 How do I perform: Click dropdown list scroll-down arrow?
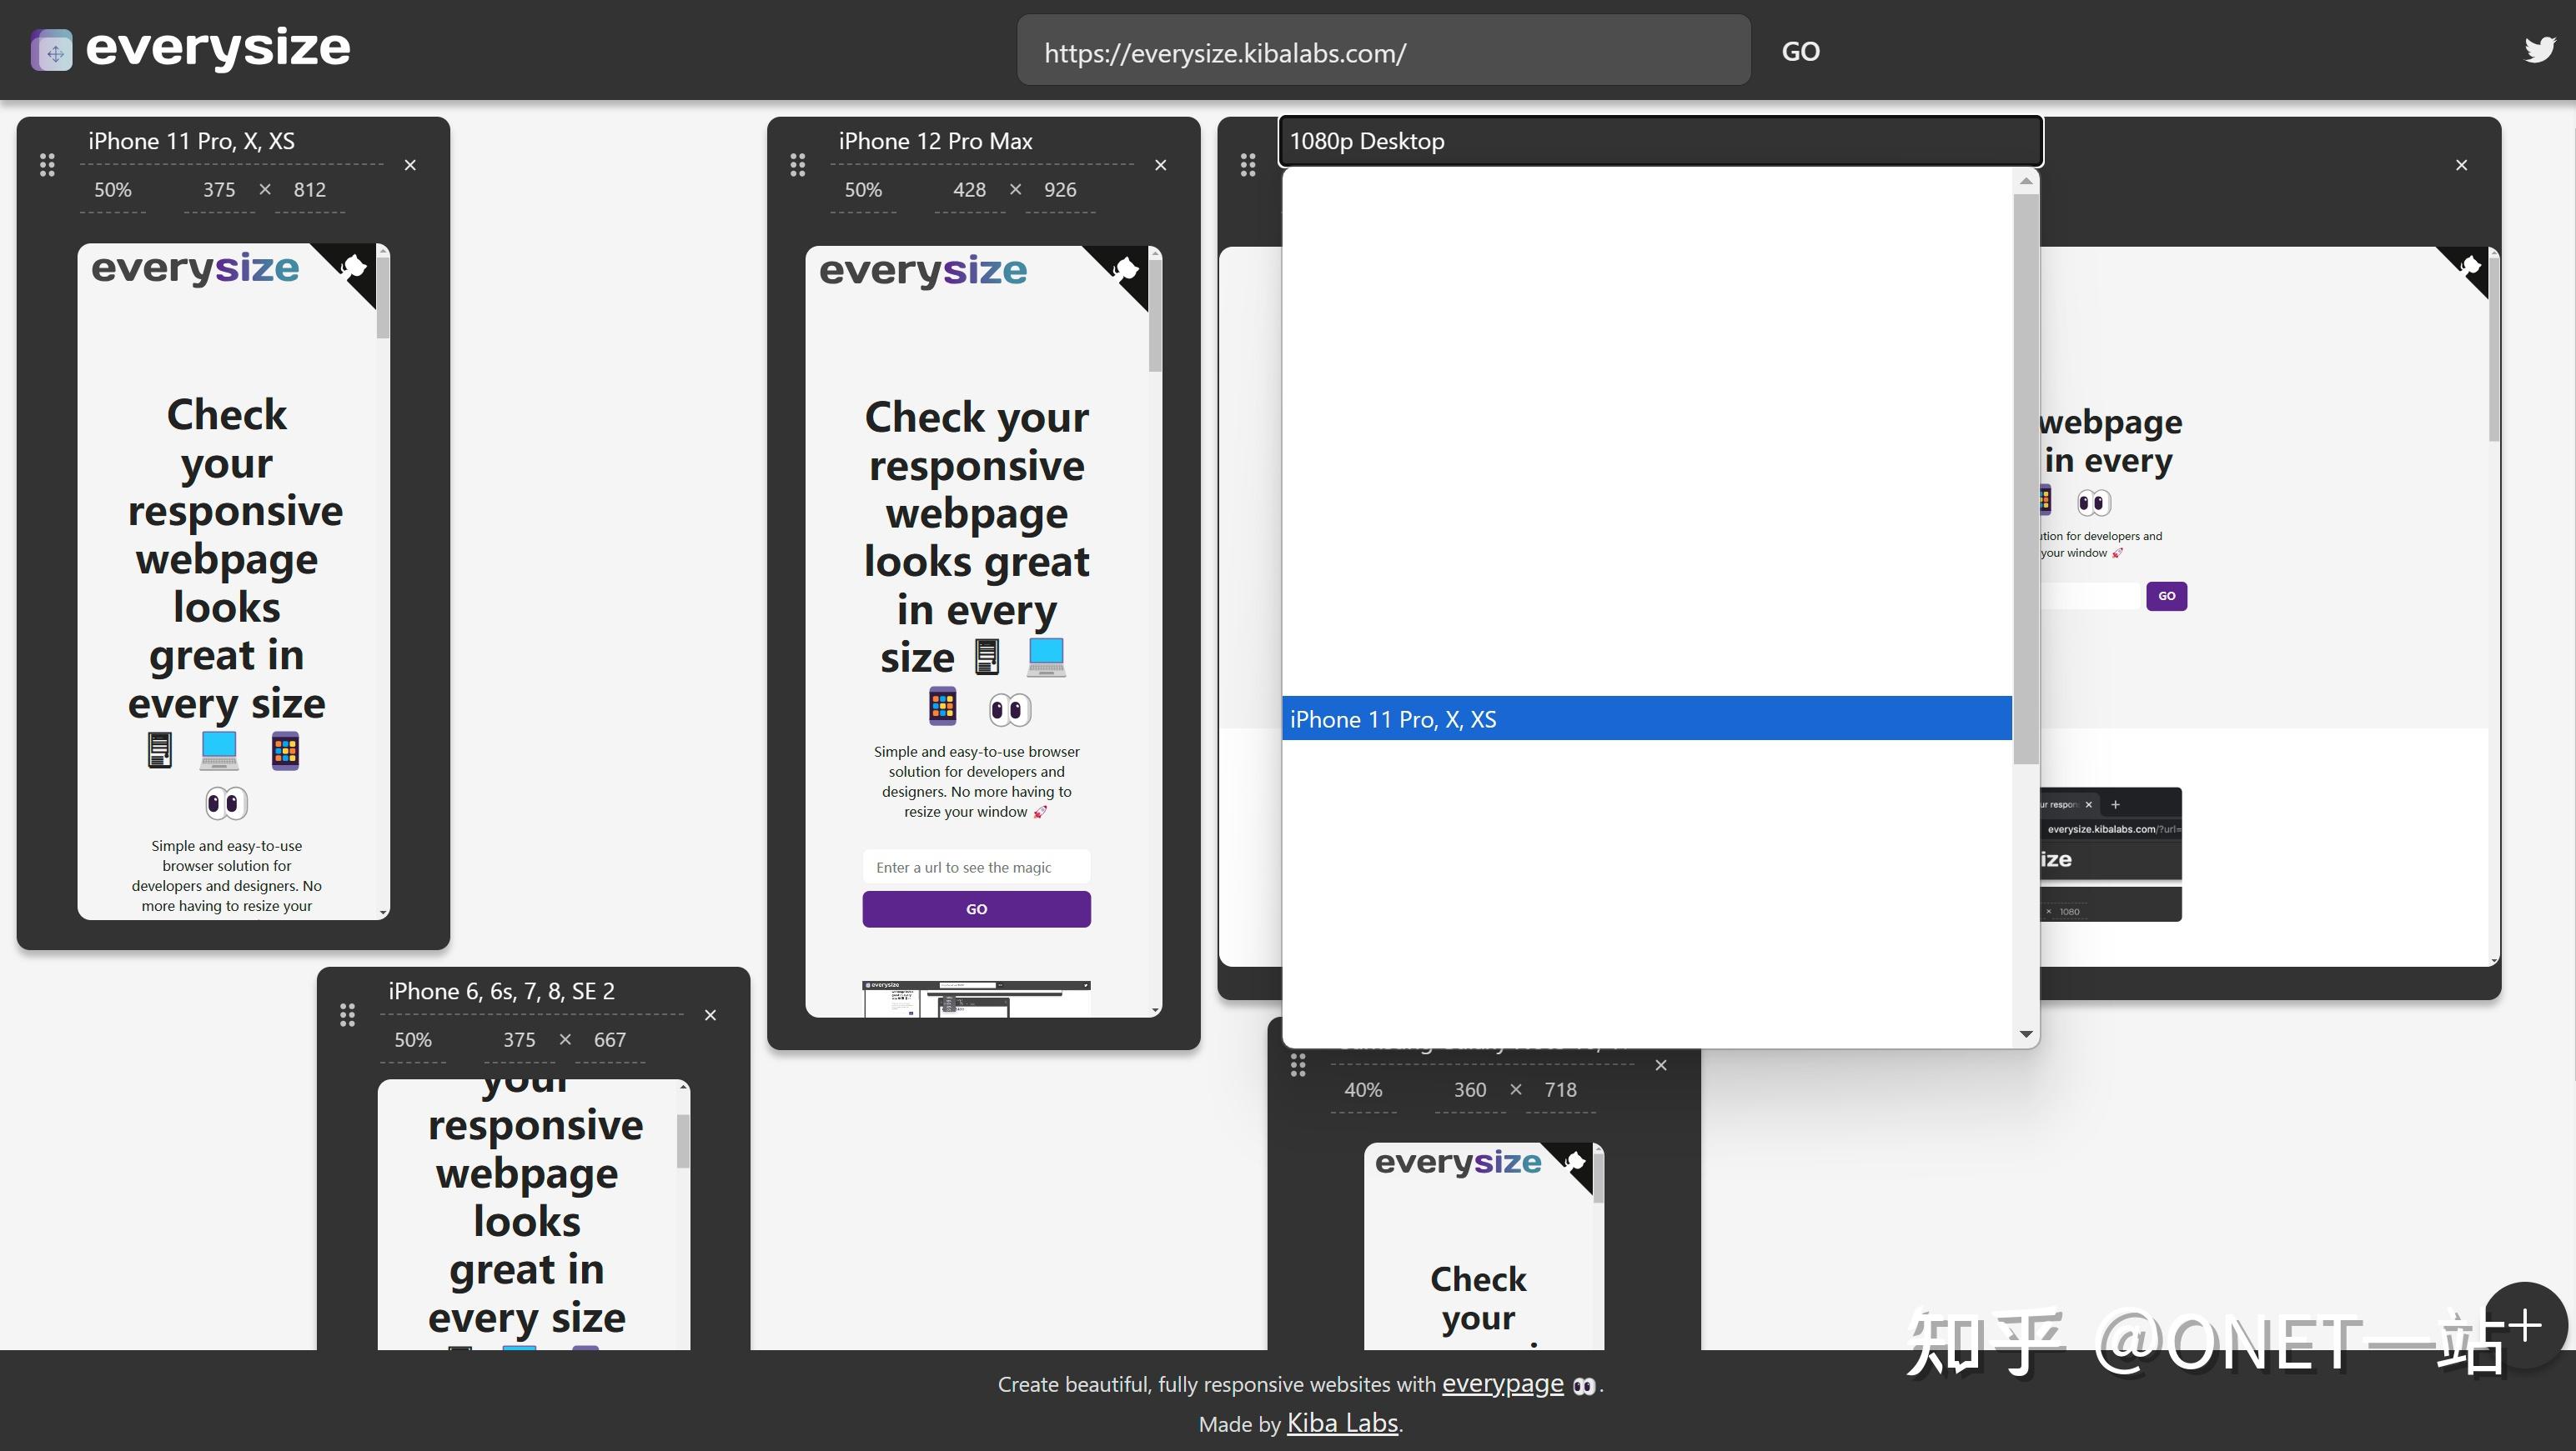click(x=2026, y=1034)
